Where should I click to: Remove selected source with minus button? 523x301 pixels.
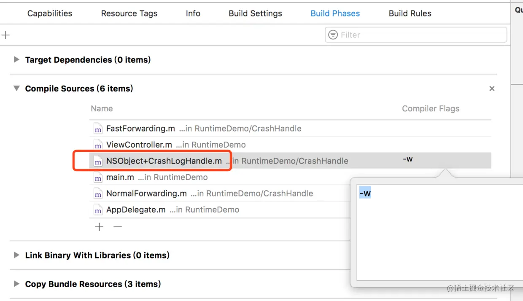point(118,227)
